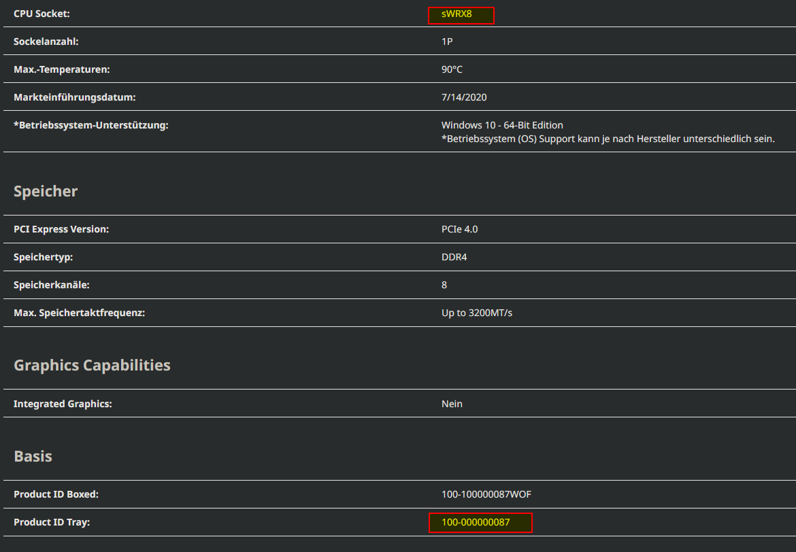796x552 pixels.
Task: Select the Basis section header
Action: point(32,456)
